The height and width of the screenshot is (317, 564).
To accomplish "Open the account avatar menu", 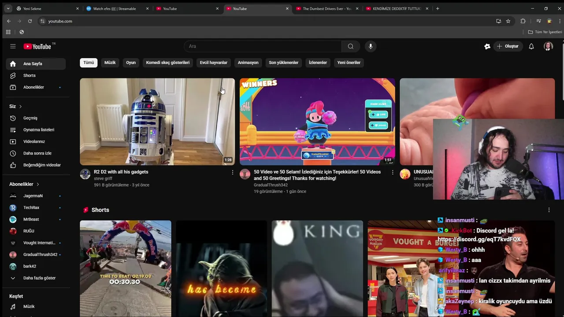I will 548,46.
